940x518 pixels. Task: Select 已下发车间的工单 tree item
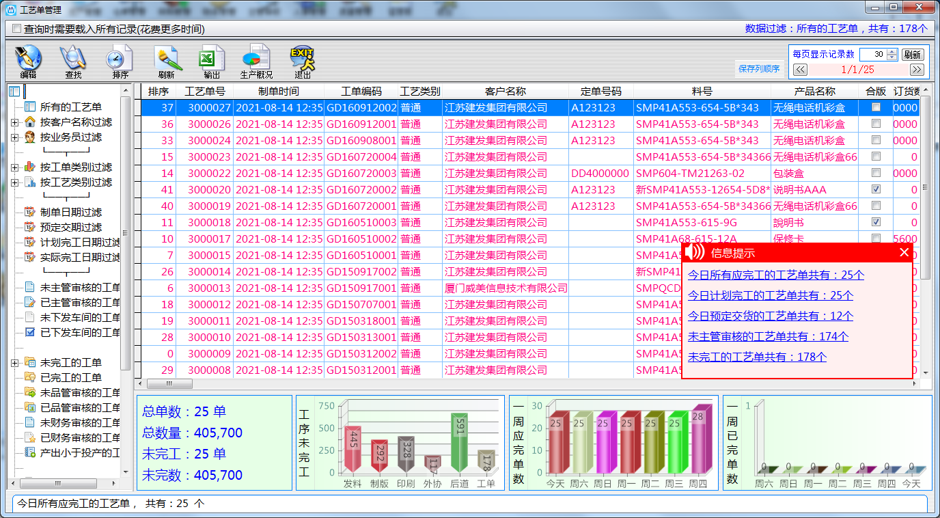[x=80, y=332]
